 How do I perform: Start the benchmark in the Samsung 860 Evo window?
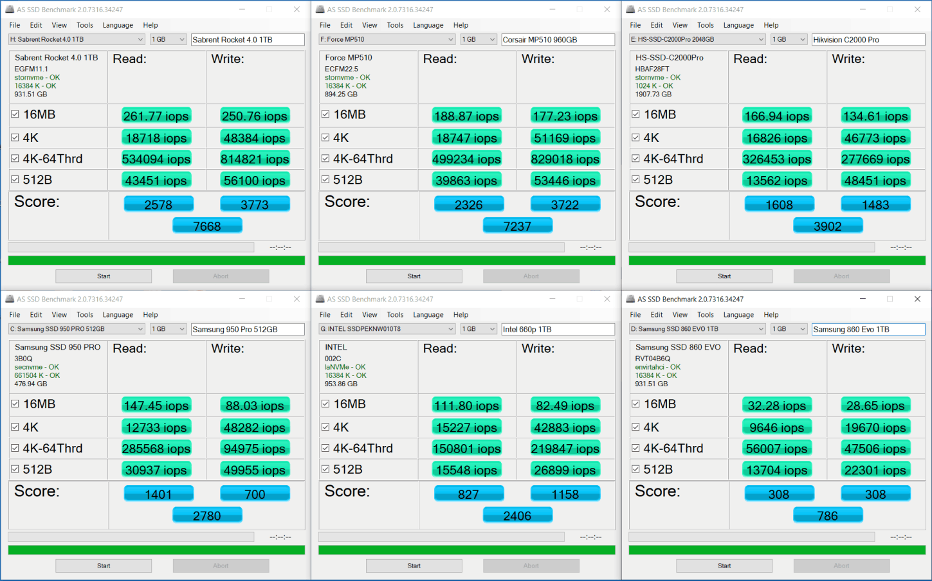[724, 566]
